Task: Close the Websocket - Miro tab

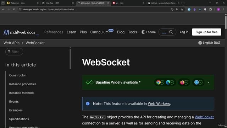Action: click(38, 3)
